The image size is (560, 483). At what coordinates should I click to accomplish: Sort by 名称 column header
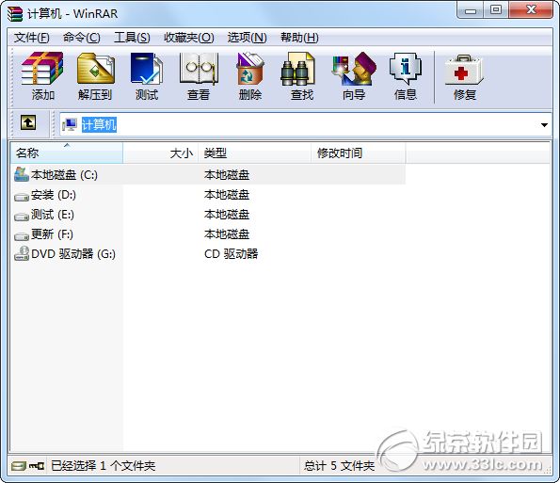tap(67, 153)
